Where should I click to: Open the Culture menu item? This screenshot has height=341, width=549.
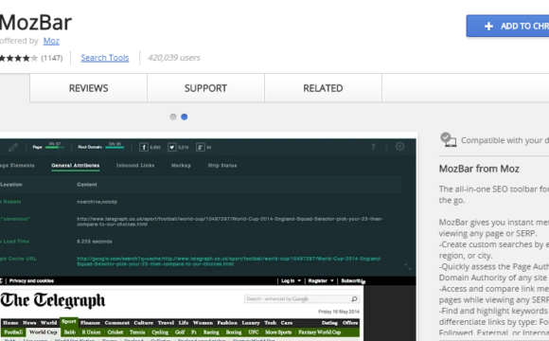(x=143, y=323)
